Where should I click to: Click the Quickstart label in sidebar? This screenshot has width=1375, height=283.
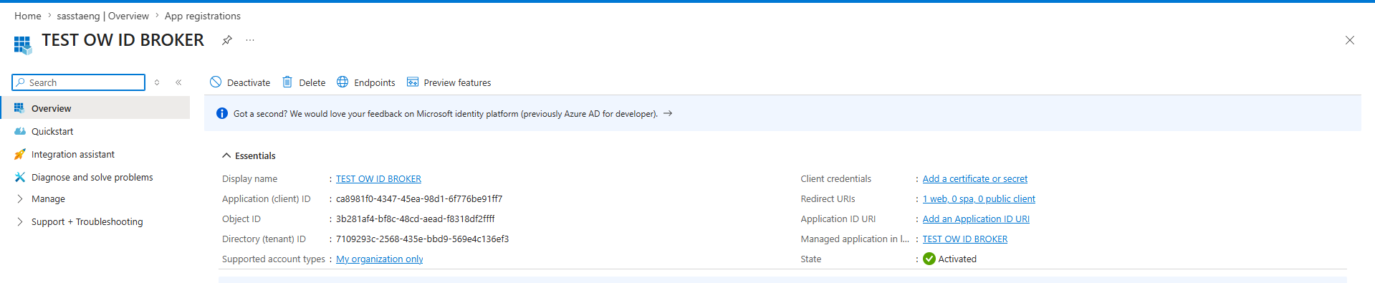52,132
